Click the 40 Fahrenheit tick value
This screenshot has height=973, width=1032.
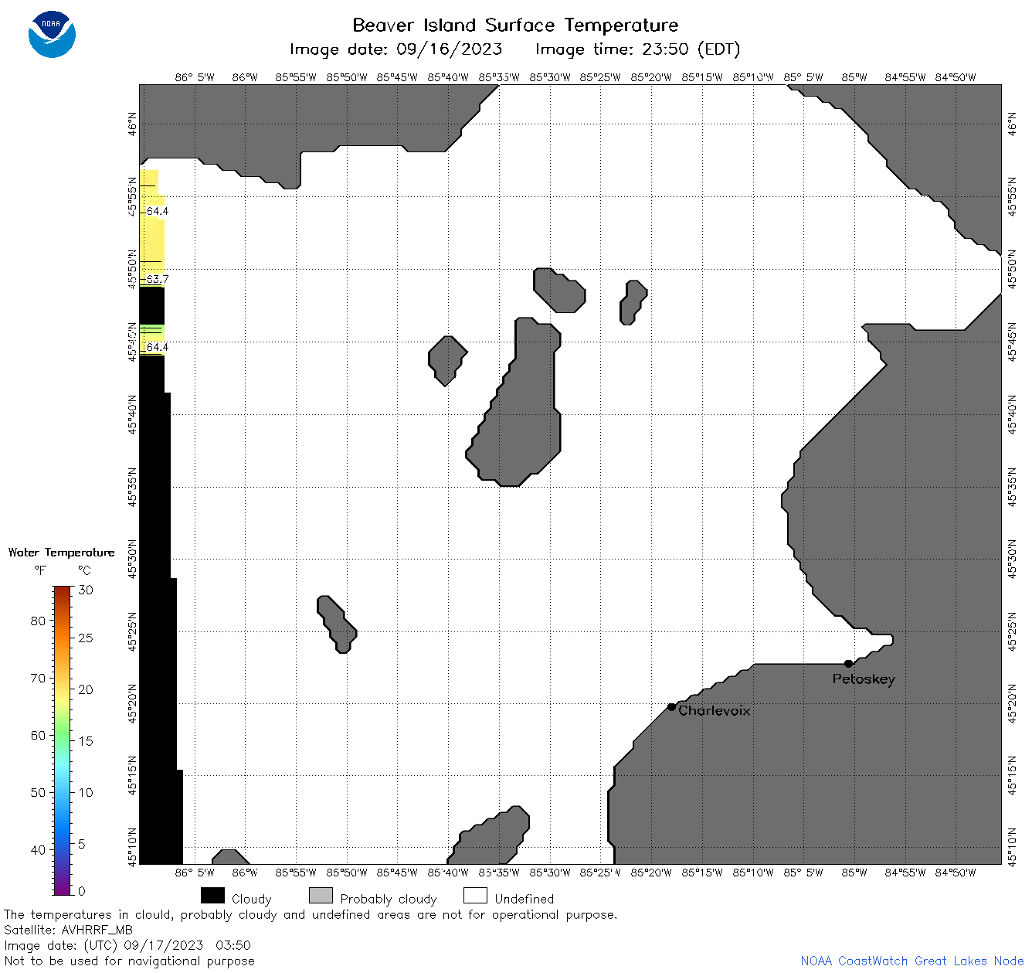(x=38, y=849)
